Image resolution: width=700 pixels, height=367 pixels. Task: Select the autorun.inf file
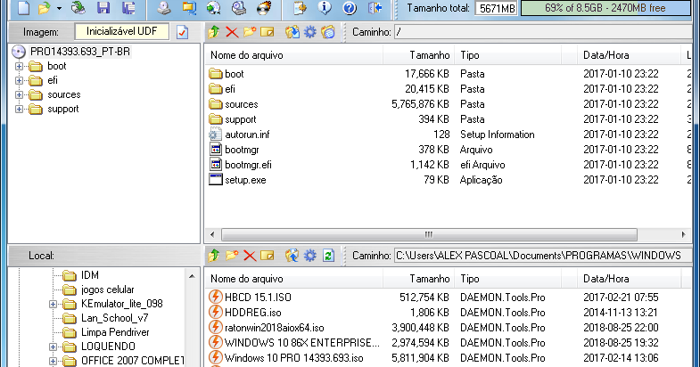click(x=247, y=135)
